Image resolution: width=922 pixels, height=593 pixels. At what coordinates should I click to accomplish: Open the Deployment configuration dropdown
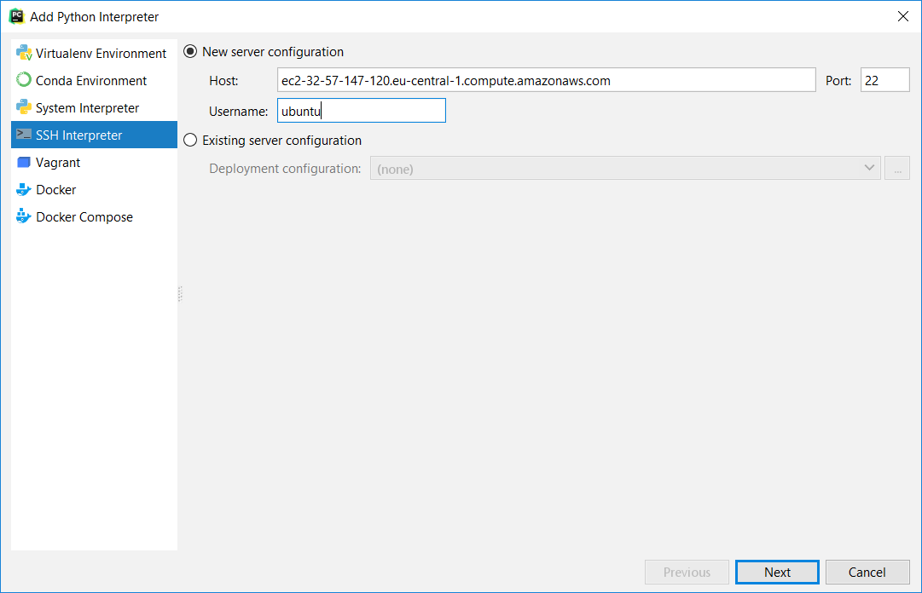pyautogui.click(x=625, y=169)
